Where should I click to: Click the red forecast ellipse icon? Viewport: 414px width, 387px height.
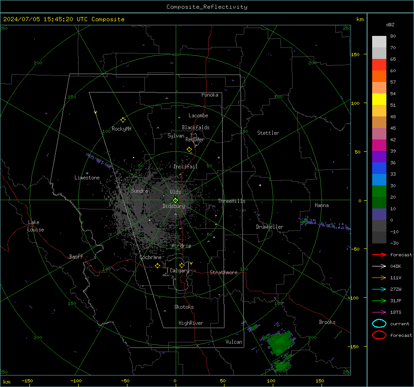[379, 335]
